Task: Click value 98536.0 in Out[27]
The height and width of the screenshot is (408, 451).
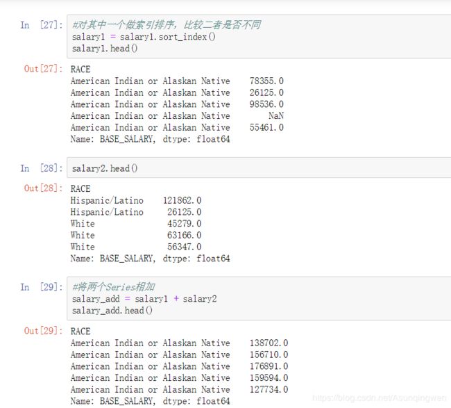Action: [x=266, y=104]
